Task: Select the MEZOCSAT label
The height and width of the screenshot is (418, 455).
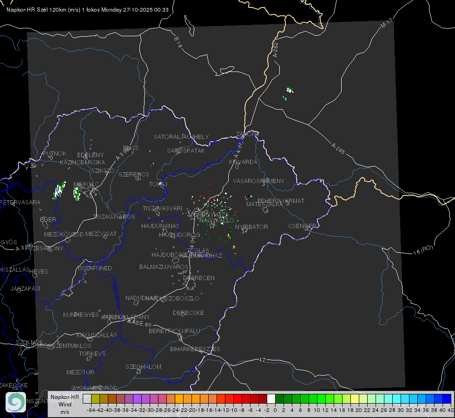Action: coord(101,234)
